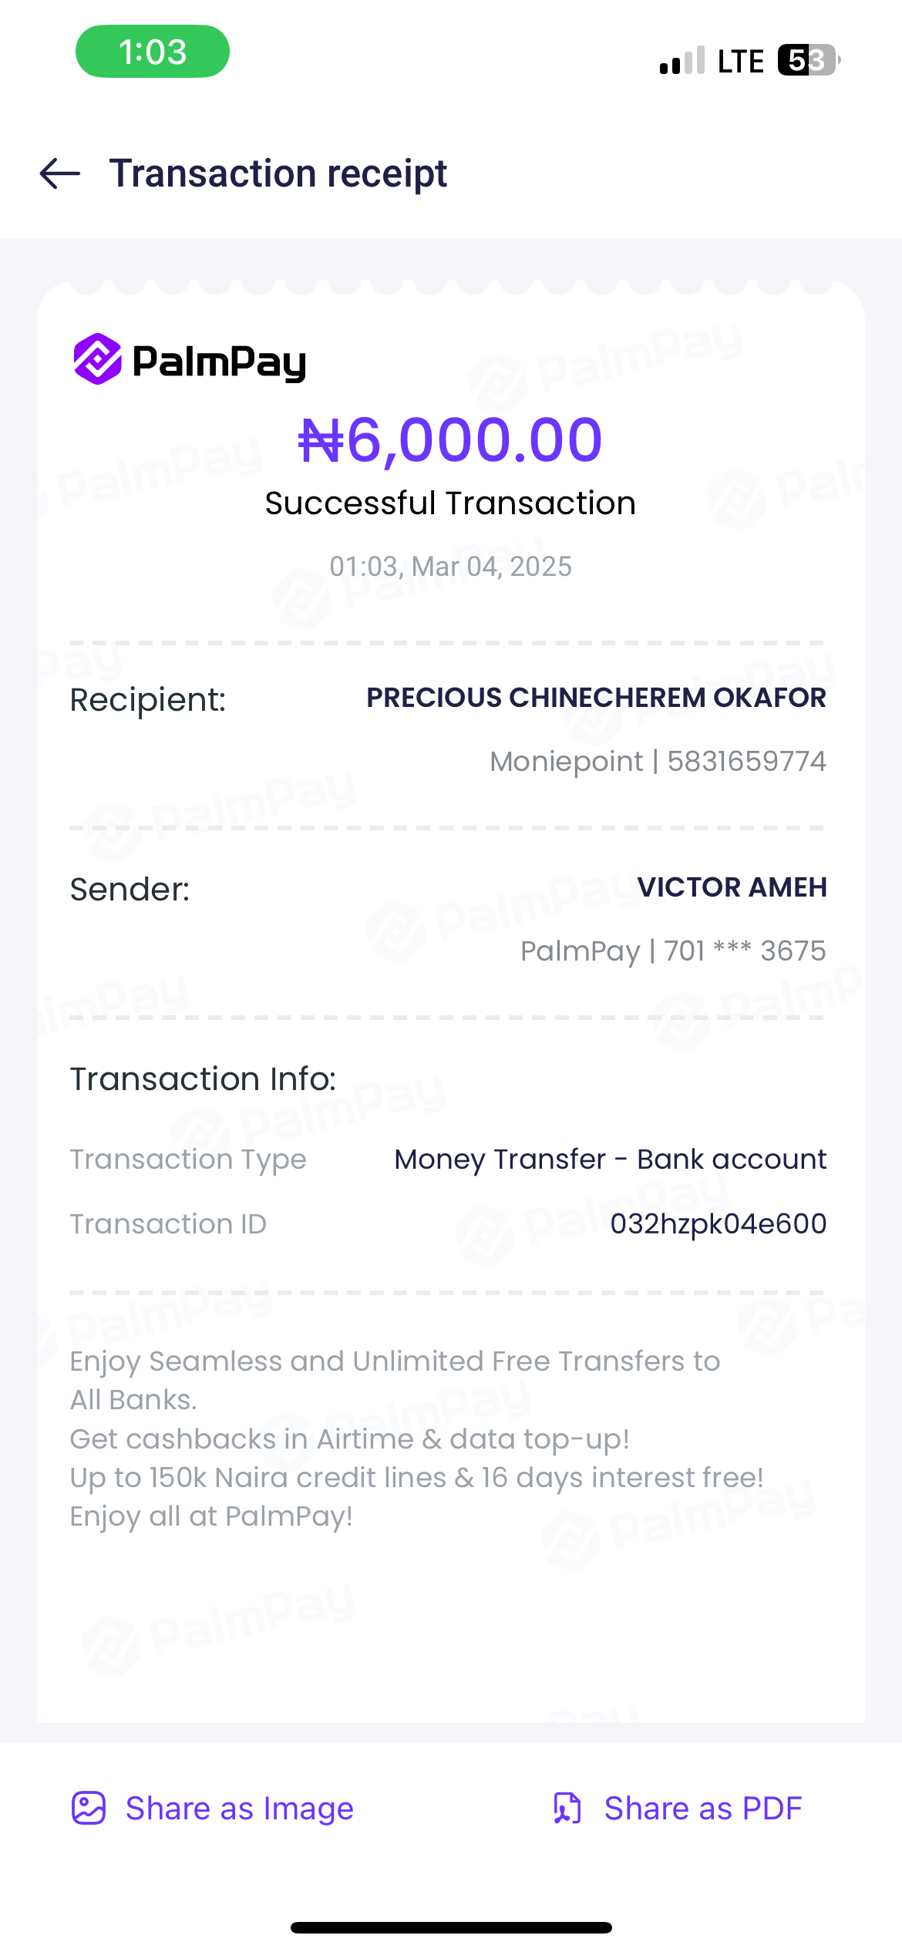Screen dimensions: 902x1952
Task: Tap the LTE network indicator
Action: [x=740, y=62]
